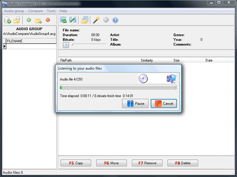Click the green add file icon
The image size is (237, 177).
pos(29,20)
